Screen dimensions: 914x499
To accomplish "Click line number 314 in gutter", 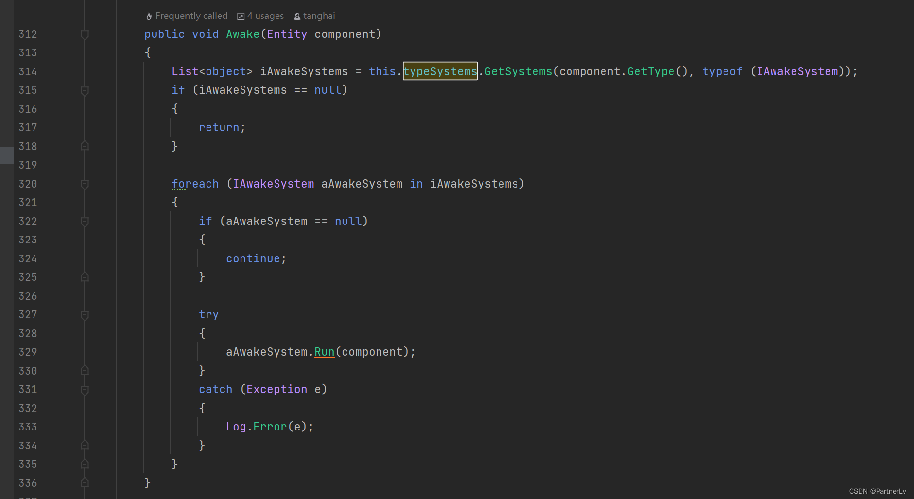I will tap(28, 72).
